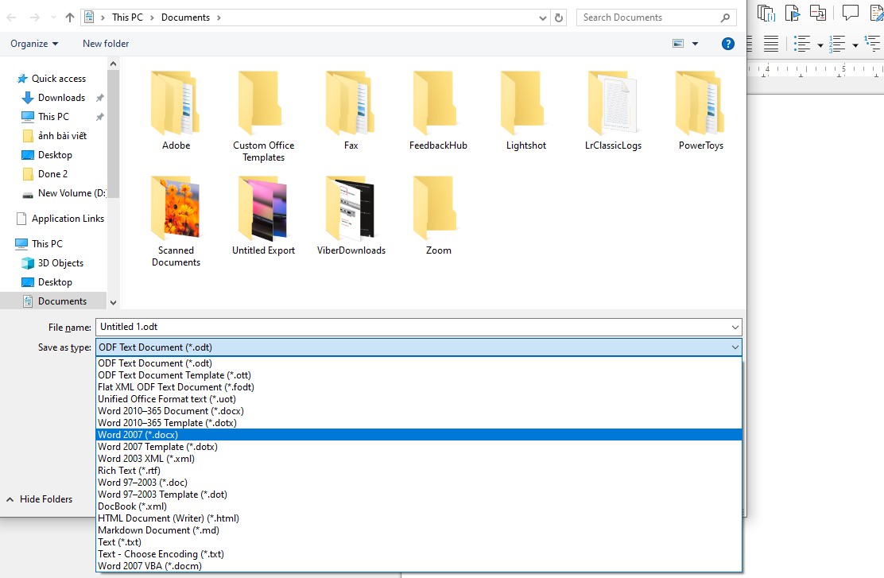This screenshot has height=578, width=884.
Task: Open the view options dropdown arrow
Action: 695,44
